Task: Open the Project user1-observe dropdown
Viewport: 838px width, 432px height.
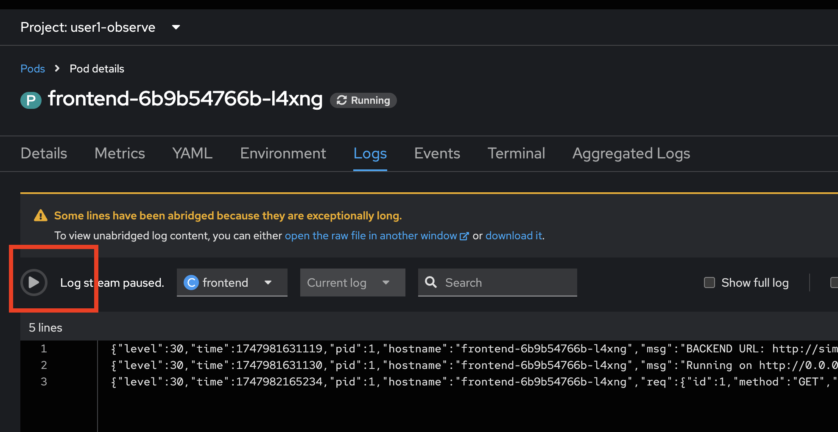Action: pyautogui.click(x=101, y=28)
